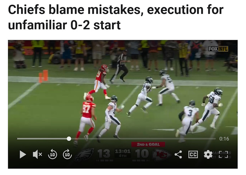This screenshot has height=175, width=246.
Task: Click the 0:16 time remaining label
Action: tap(224, 139)
